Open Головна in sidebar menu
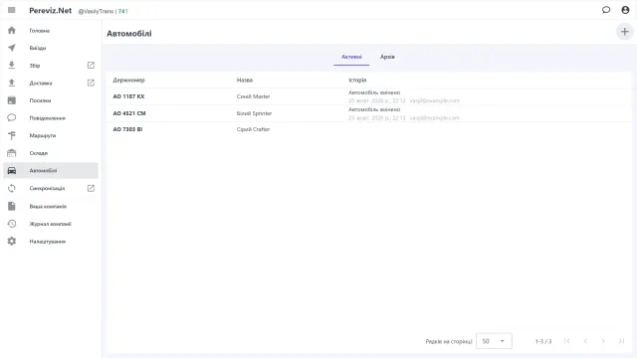The height and width of the screenshot is (358, 637). [51, 31]
